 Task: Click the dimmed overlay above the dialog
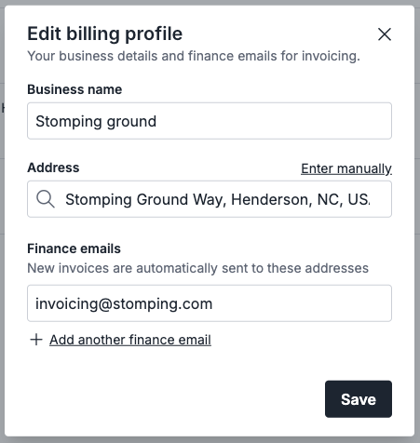(x=210, y=2)
